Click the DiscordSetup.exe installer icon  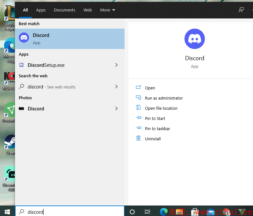coord(21,65)
